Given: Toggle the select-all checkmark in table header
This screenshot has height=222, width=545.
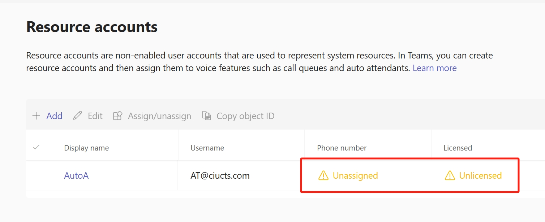Looking at the screenshot, I should 36,147.
